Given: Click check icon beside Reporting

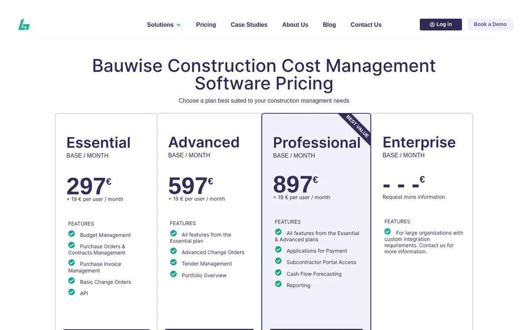Looking at the screenshot, I should point(278,284).
